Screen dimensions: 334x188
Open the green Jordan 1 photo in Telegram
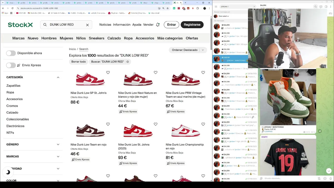(x=288, y=97)
